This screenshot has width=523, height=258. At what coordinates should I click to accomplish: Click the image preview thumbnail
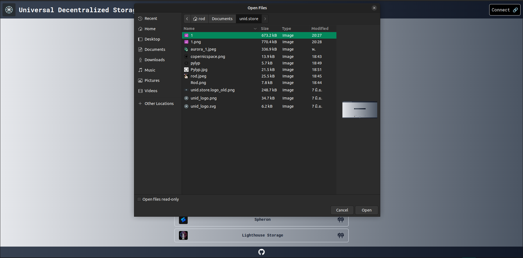click(x=360, y=110)
